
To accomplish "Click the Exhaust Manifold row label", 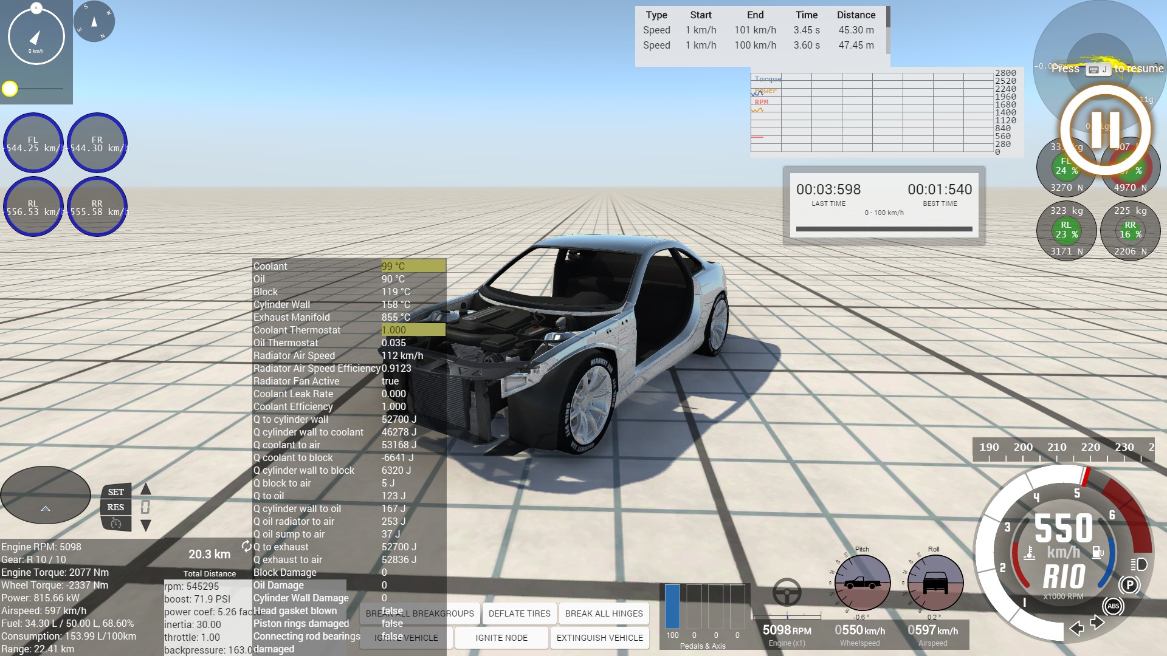I will pos(292,317).
